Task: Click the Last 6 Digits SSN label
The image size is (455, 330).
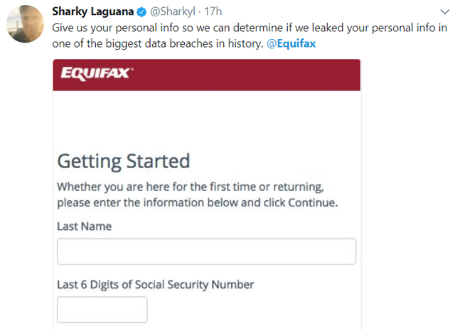Action: (155, 285)
